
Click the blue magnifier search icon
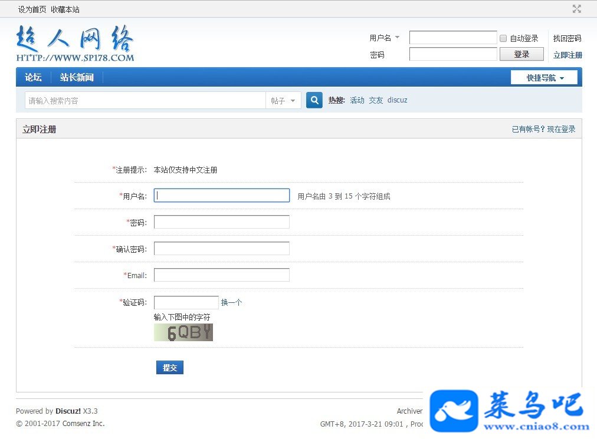(314, 100)
